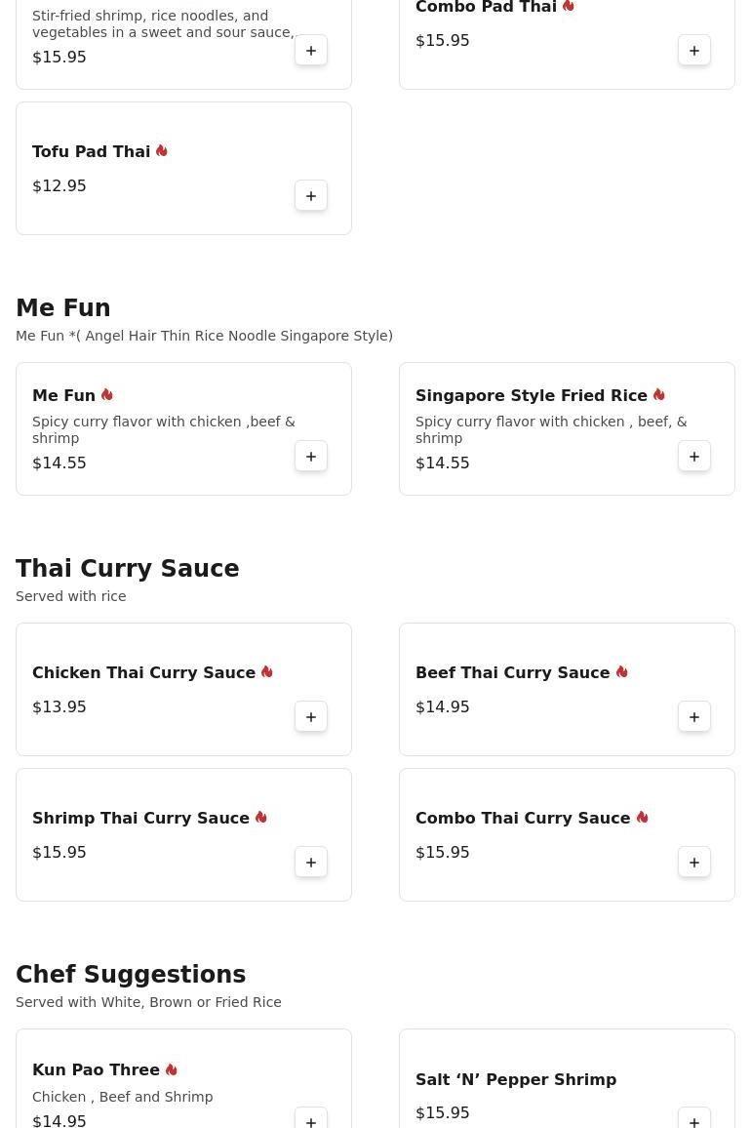Select the Beef Thai Curry Sauce $14.95 price
This screenshot has height=1128, width=751.
click(443, 706)
